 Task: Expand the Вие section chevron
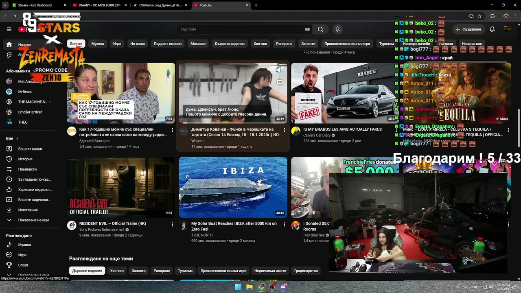[17, 139]
